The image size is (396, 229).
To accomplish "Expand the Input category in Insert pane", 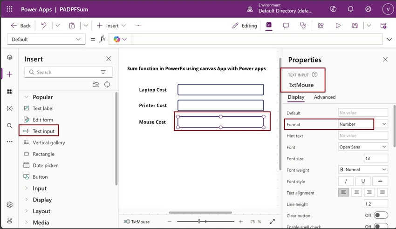I will click(40, 189).
